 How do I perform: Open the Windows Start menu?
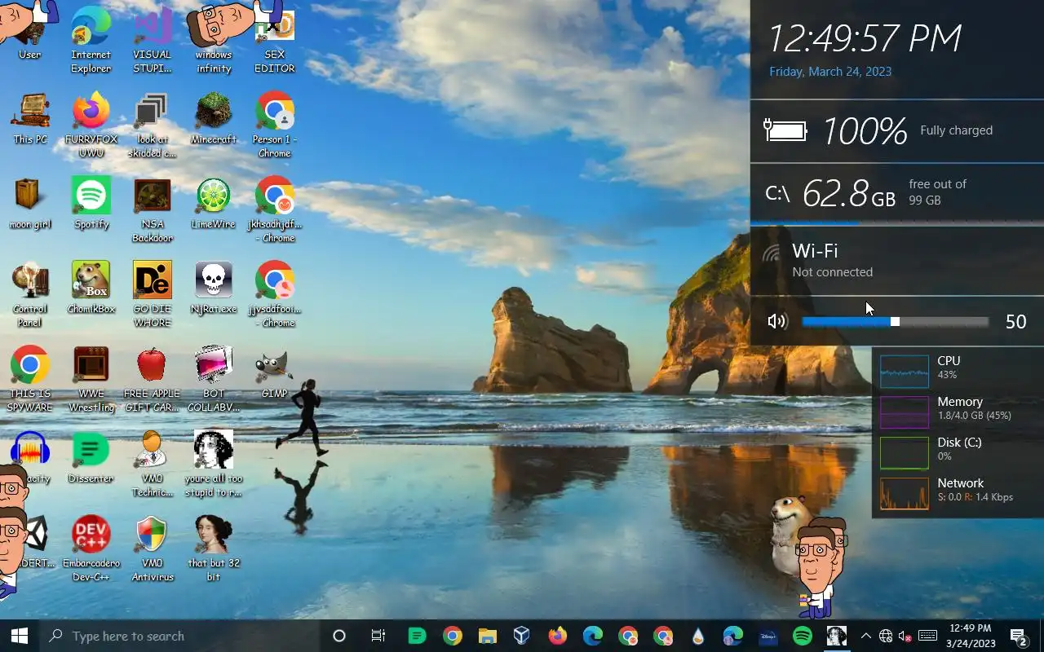(20, 636)
